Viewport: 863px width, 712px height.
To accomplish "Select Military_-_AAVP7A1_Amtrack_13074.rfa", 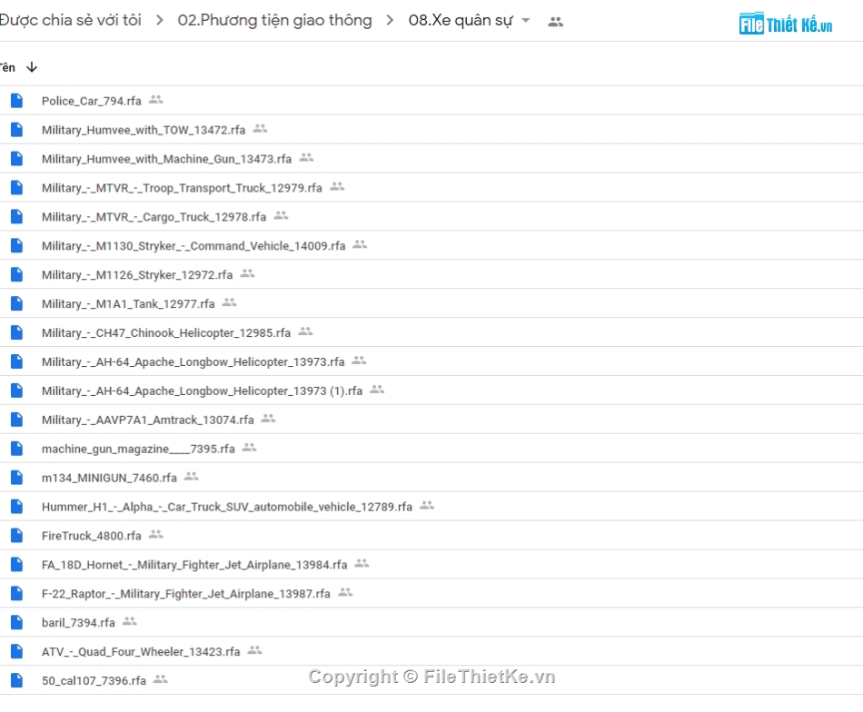I will (x=148, y=420).
